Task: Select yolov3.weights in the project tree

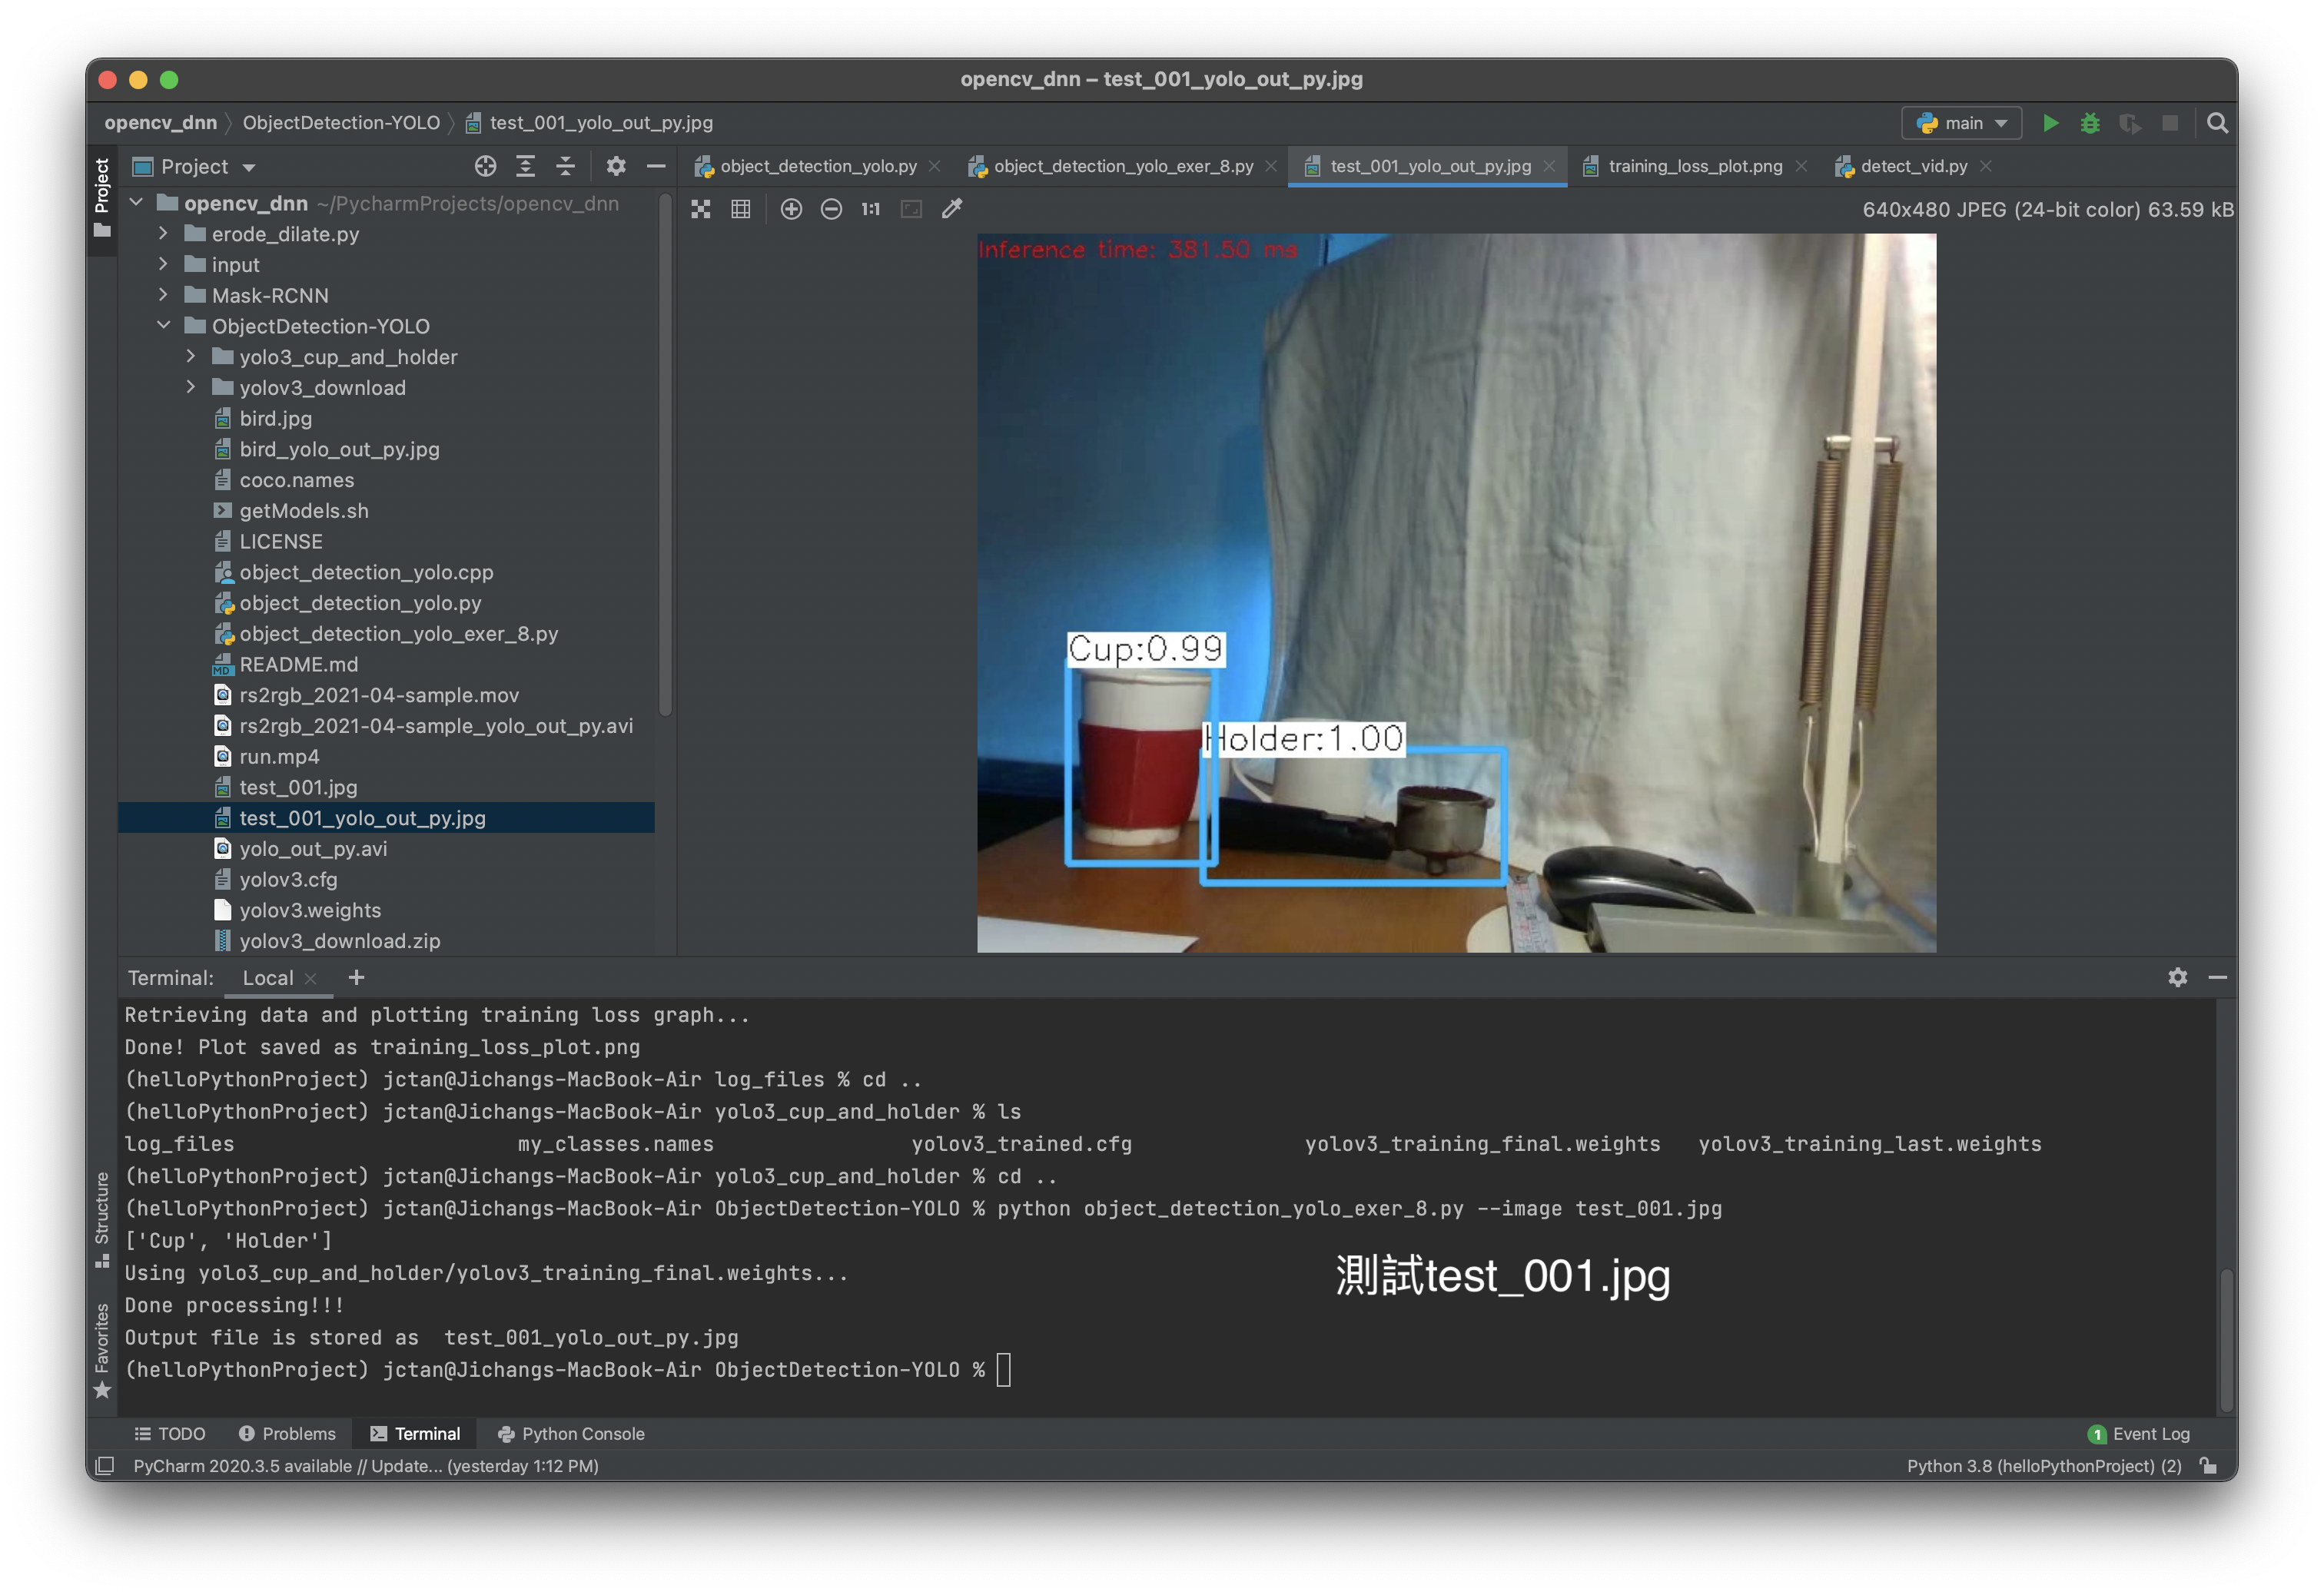Action: click(310, 910)
